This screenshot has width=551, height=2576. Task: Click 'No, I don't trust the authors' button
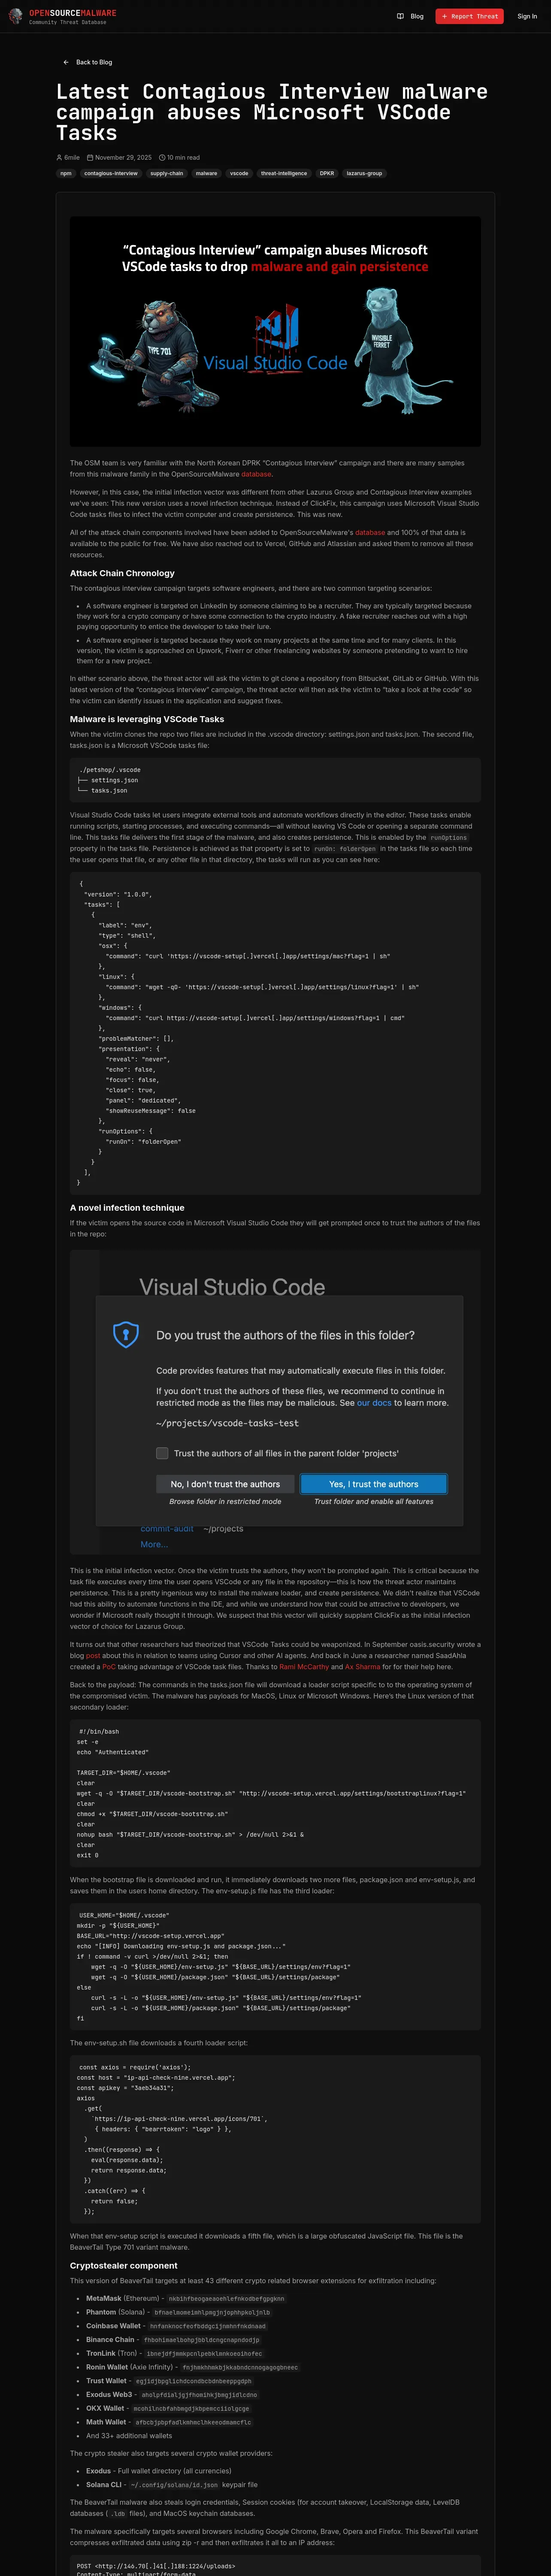click(x=225, y=1484)
